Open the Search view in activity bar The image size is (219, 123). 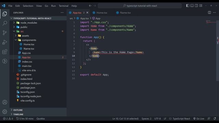click(4, 23)
